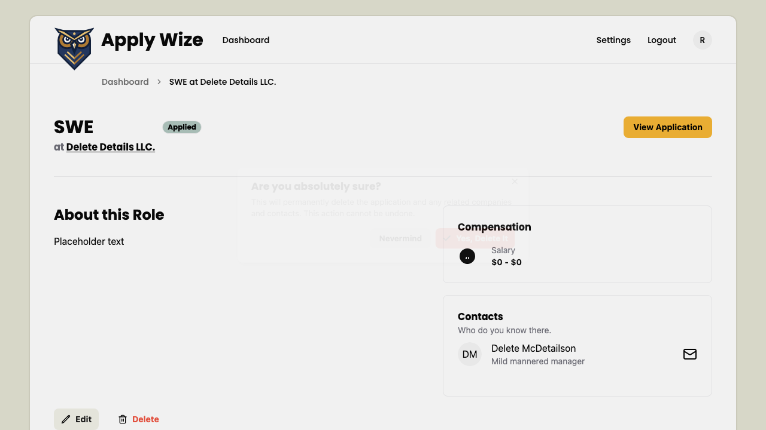766x430 pixels.
Task: Click the round black Salary icon
Action: [467, 256]
